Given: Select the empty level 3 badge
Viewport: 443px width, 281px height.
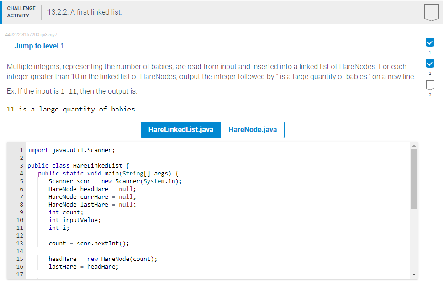Looking at the screenshot, I should point(430,85).
